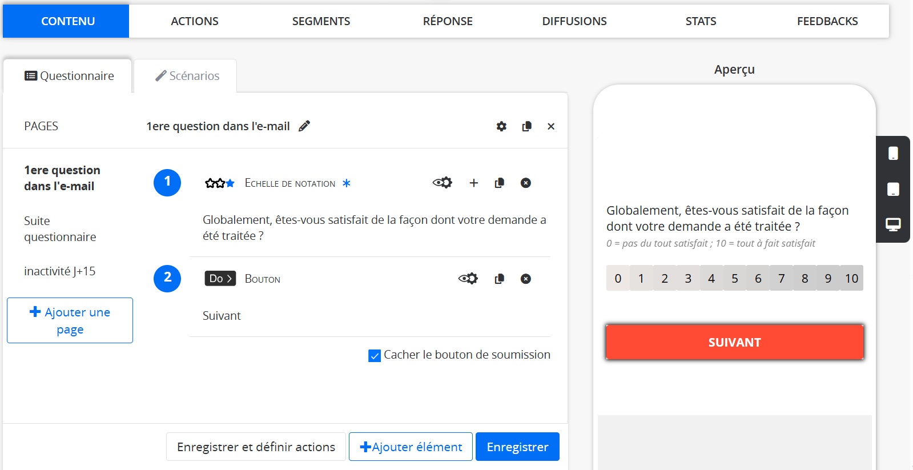Switch preview to mobile phone view
Image resolution: width=913 pixels, height=470 pixels.
pyautogui.click(x=893, y=153)
